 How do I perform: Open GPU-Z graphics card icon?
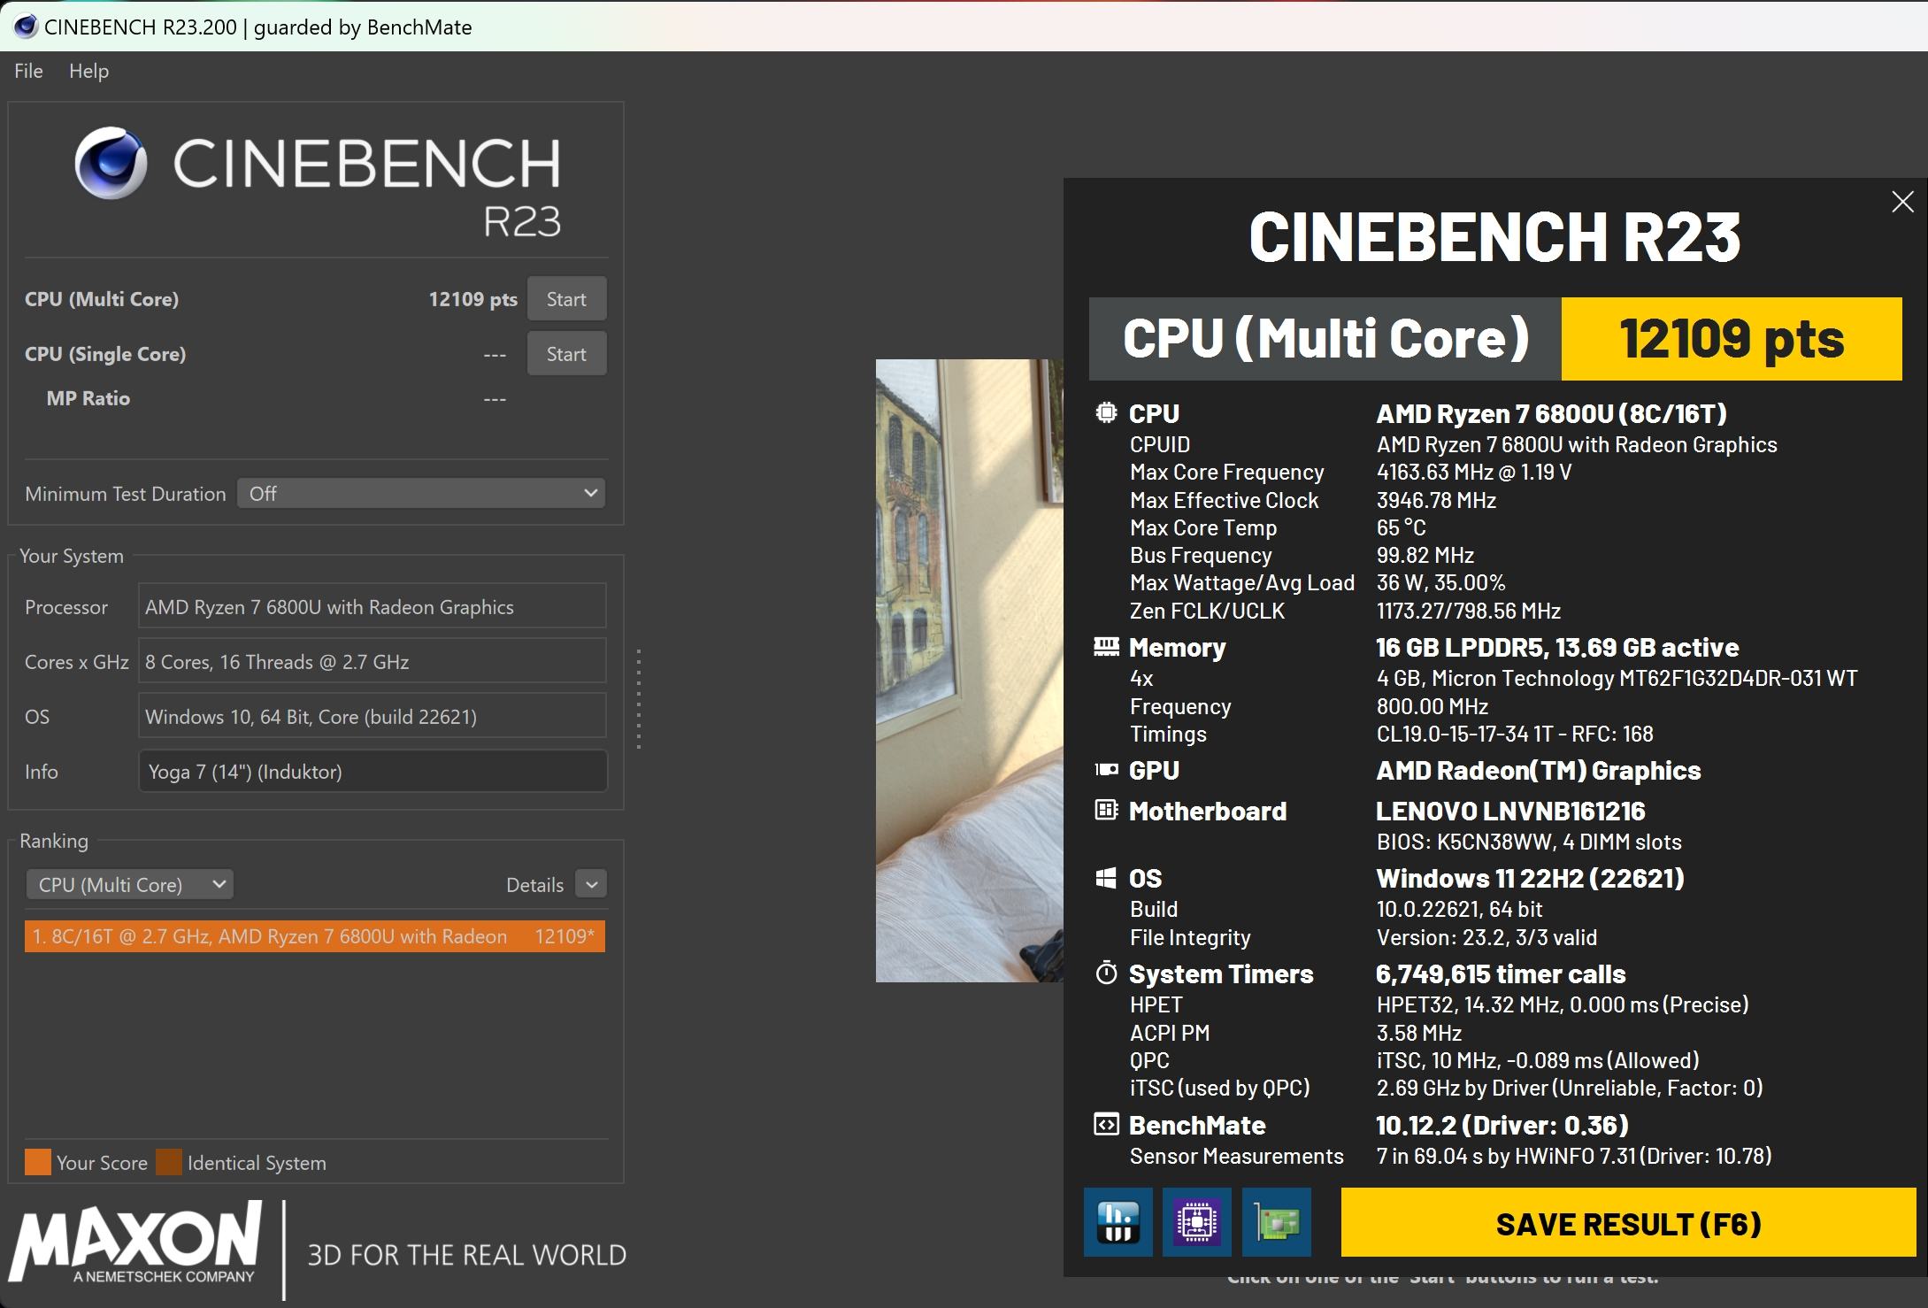click(x=1276, y=1222)
